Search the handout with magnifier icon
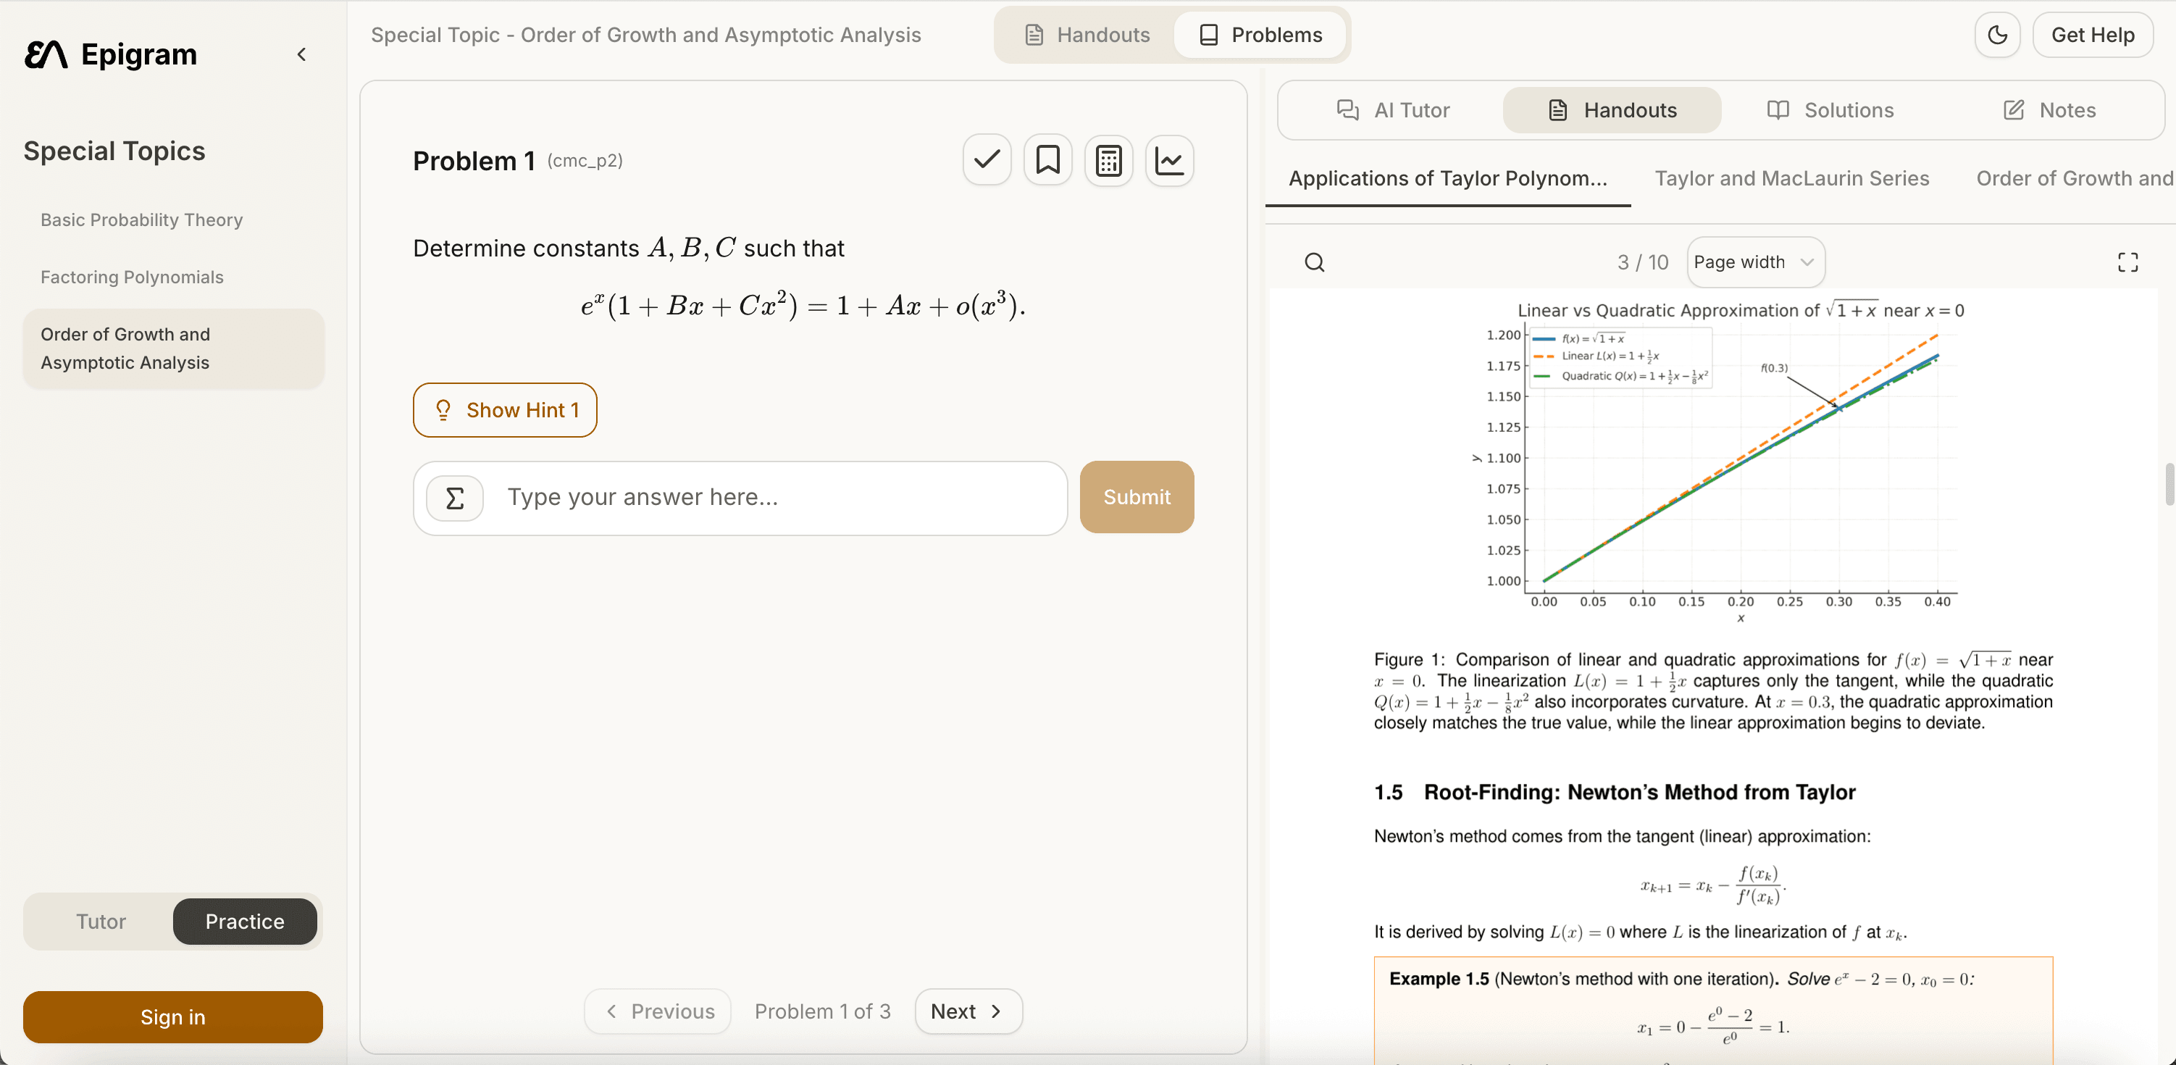The height and width of the screenshot is (1065, 2176). pyautogui.click(x=1315, y=263)
